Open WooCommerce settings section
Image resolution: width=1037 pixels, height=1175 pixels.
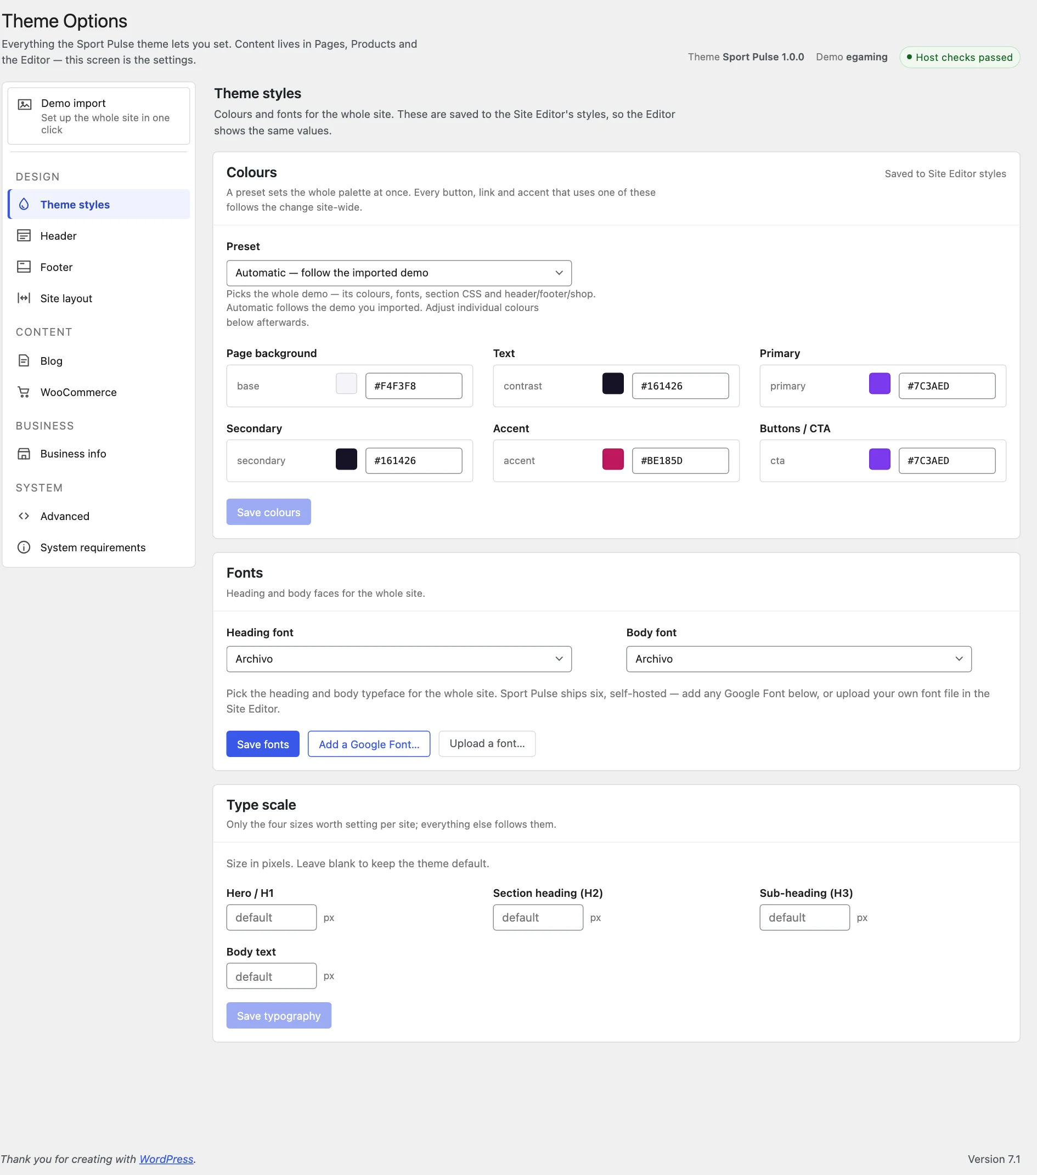99,392
